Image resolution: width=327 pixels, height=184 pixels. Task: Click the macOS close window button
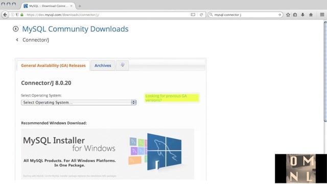pyautogui.click(x=3, y=4)
